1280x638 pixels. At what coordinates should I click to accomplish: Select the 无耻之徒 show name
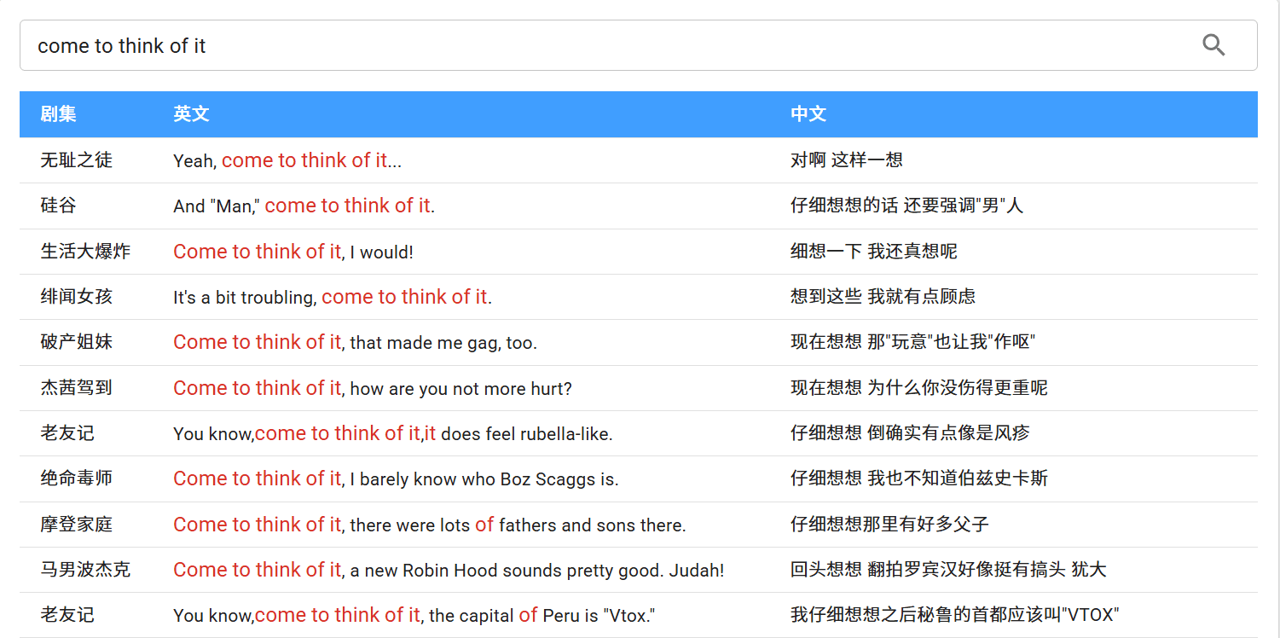(76, 160)
